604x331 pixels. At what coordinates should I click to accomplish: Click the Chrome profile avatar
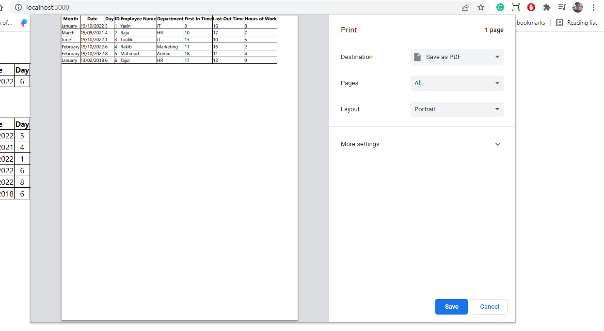(577, 7)
